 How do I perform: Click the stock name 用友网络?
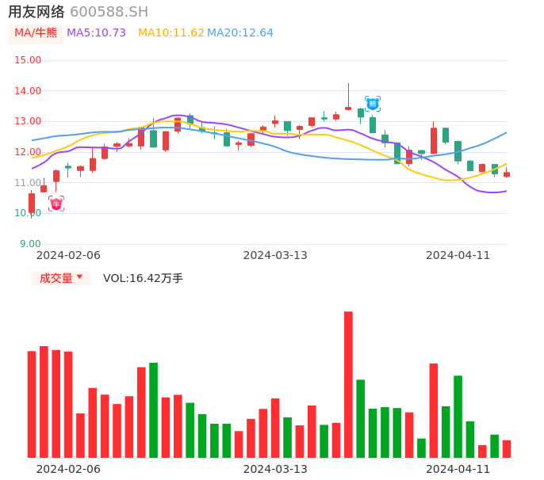pos(36,12)
